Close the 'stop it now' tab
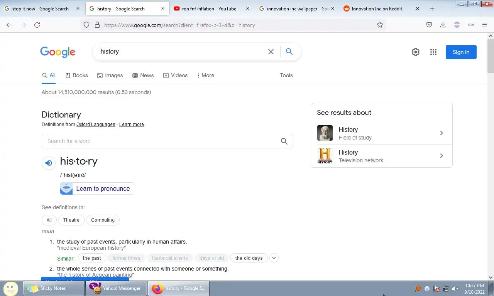Image resolution: width=494 pixels, height=296 pixels. (78, 8)
